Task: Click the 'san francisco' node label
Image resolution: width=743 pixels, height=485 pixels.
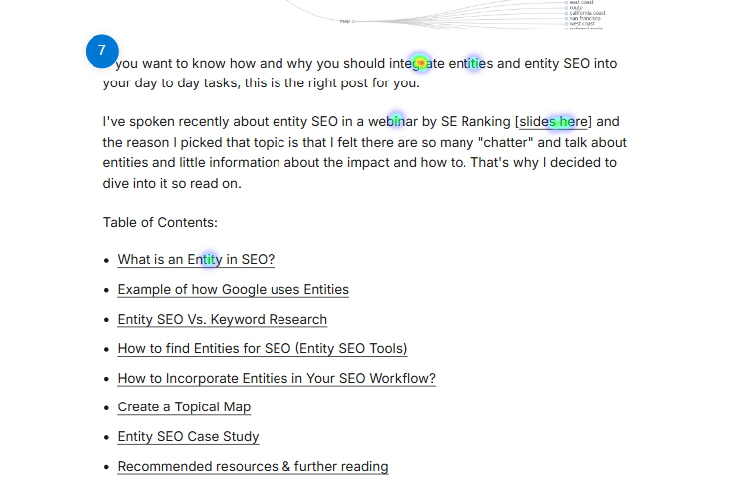Action: coord(585,18)
